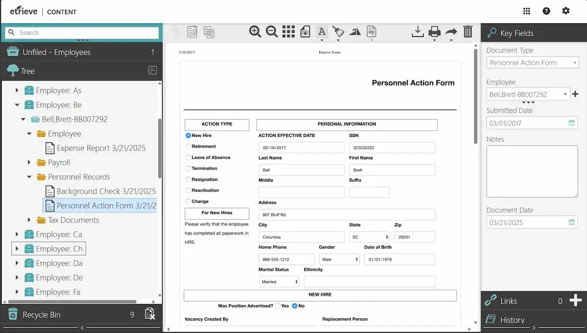This screenshot has width=587, height=333.
Task: Open the State dropdown showing SC
Action: coord(369,237)
